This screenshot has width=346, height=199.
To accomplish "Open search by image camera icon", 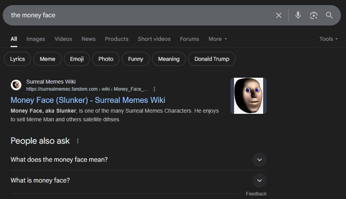I will [x=313, y=15].
